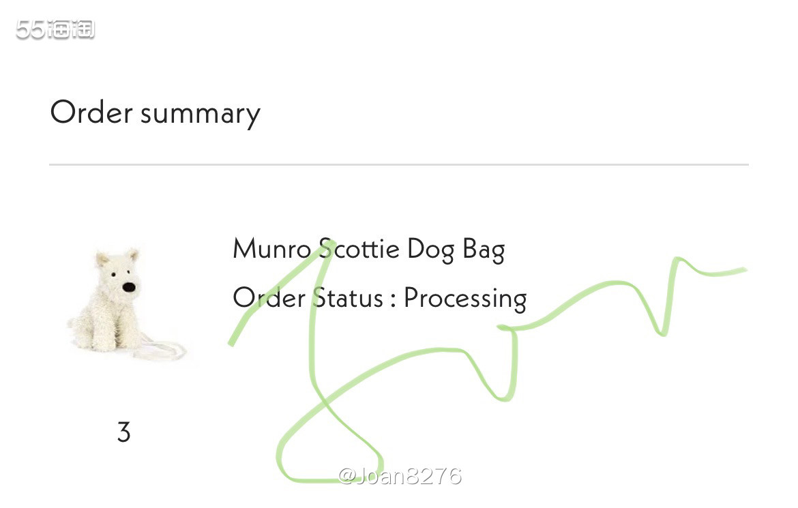
Task: Click the word "Dog" in the product title
Action: (x=430, y=250)
